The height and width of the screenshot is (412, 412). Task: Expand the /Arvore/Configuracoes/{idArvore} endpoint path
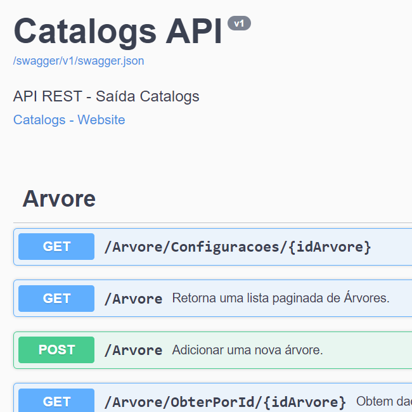[x=237, y=247]
